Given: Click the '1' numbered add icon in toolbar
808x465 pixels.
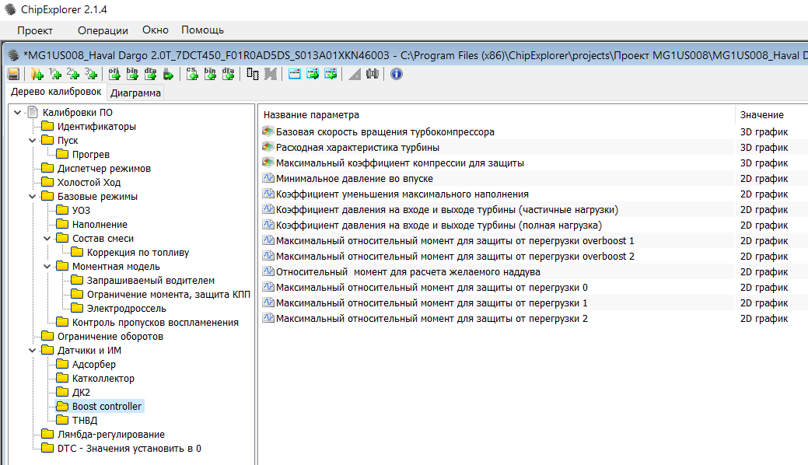Looking at the screenshot, I should (54, 74).
